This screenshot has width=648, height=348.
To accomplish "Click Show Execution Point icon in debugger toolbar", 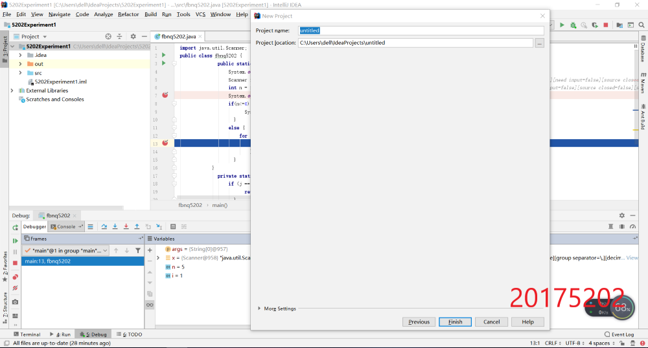I will [x=91, y=227].
